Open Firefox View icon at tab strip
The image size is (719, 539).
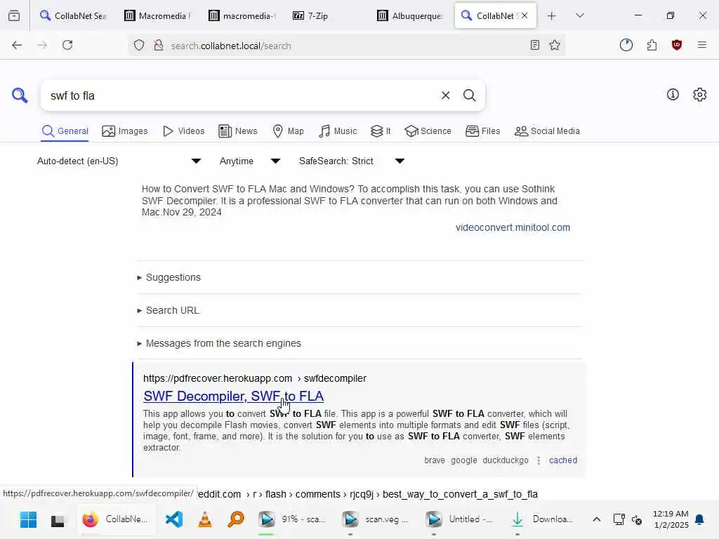(x=14, y=15)
